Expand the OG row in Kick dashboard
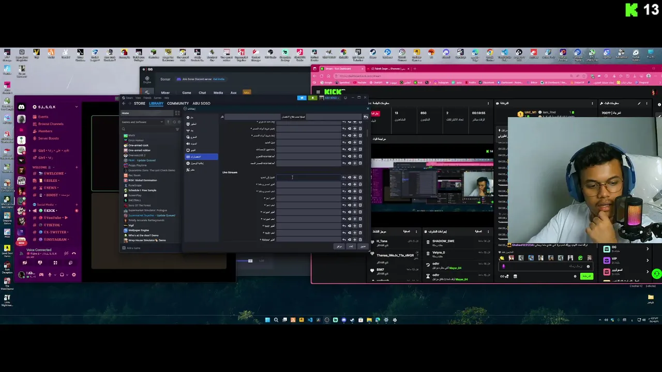The image size is (662, 372). click(647, 249)
